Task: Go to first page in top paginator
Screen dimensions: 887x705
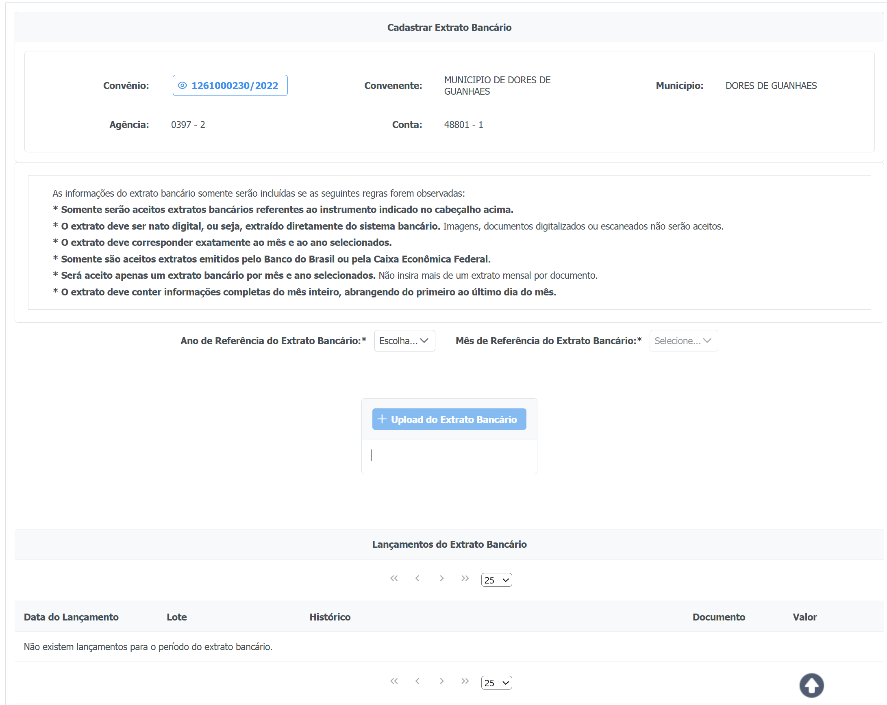Action: pyautogui.click(x=394, y=578)
